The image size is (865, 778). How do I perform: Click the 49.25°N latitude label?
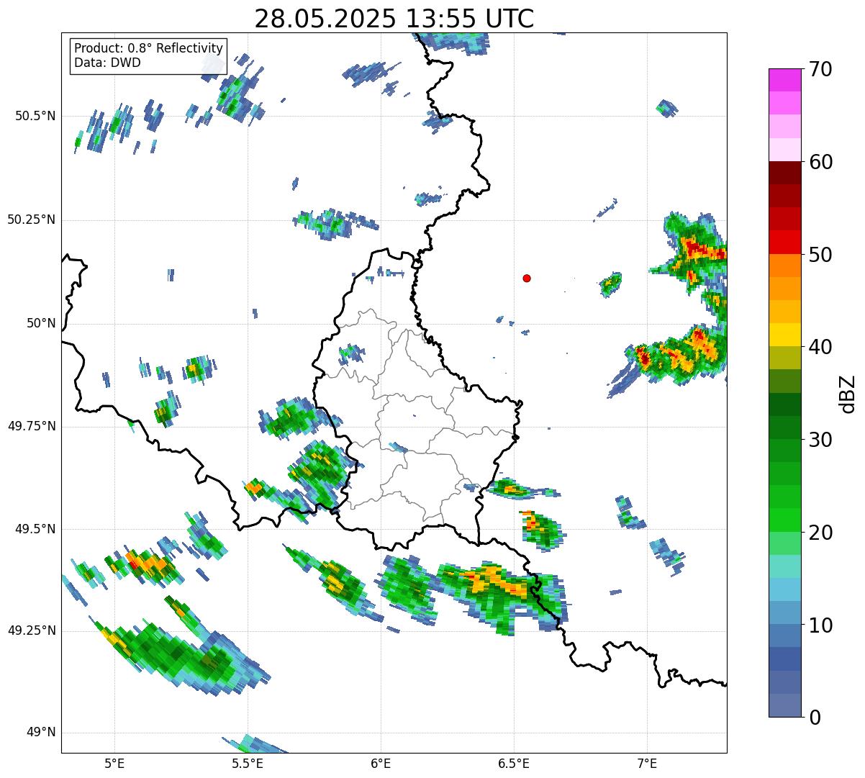click(x=32, y=630)
